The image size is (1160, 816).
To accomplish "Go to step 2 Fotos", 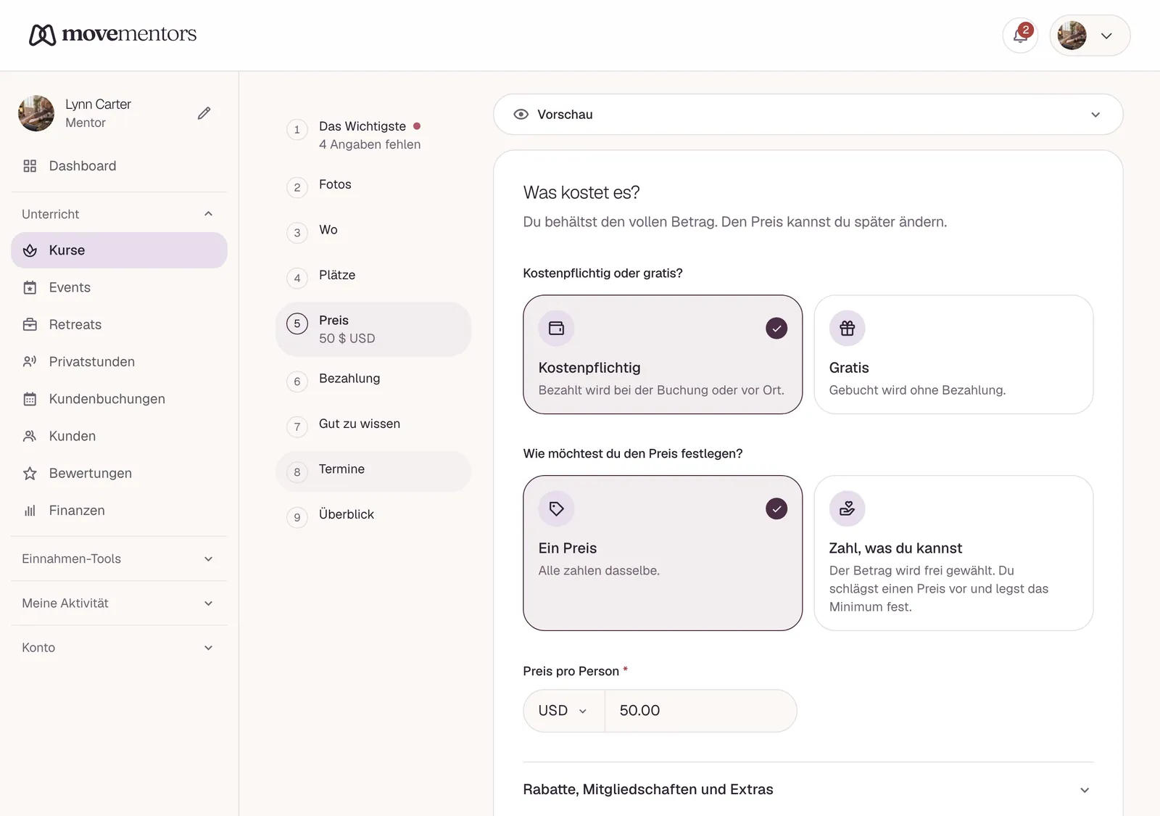I will [x=373, y=186].
